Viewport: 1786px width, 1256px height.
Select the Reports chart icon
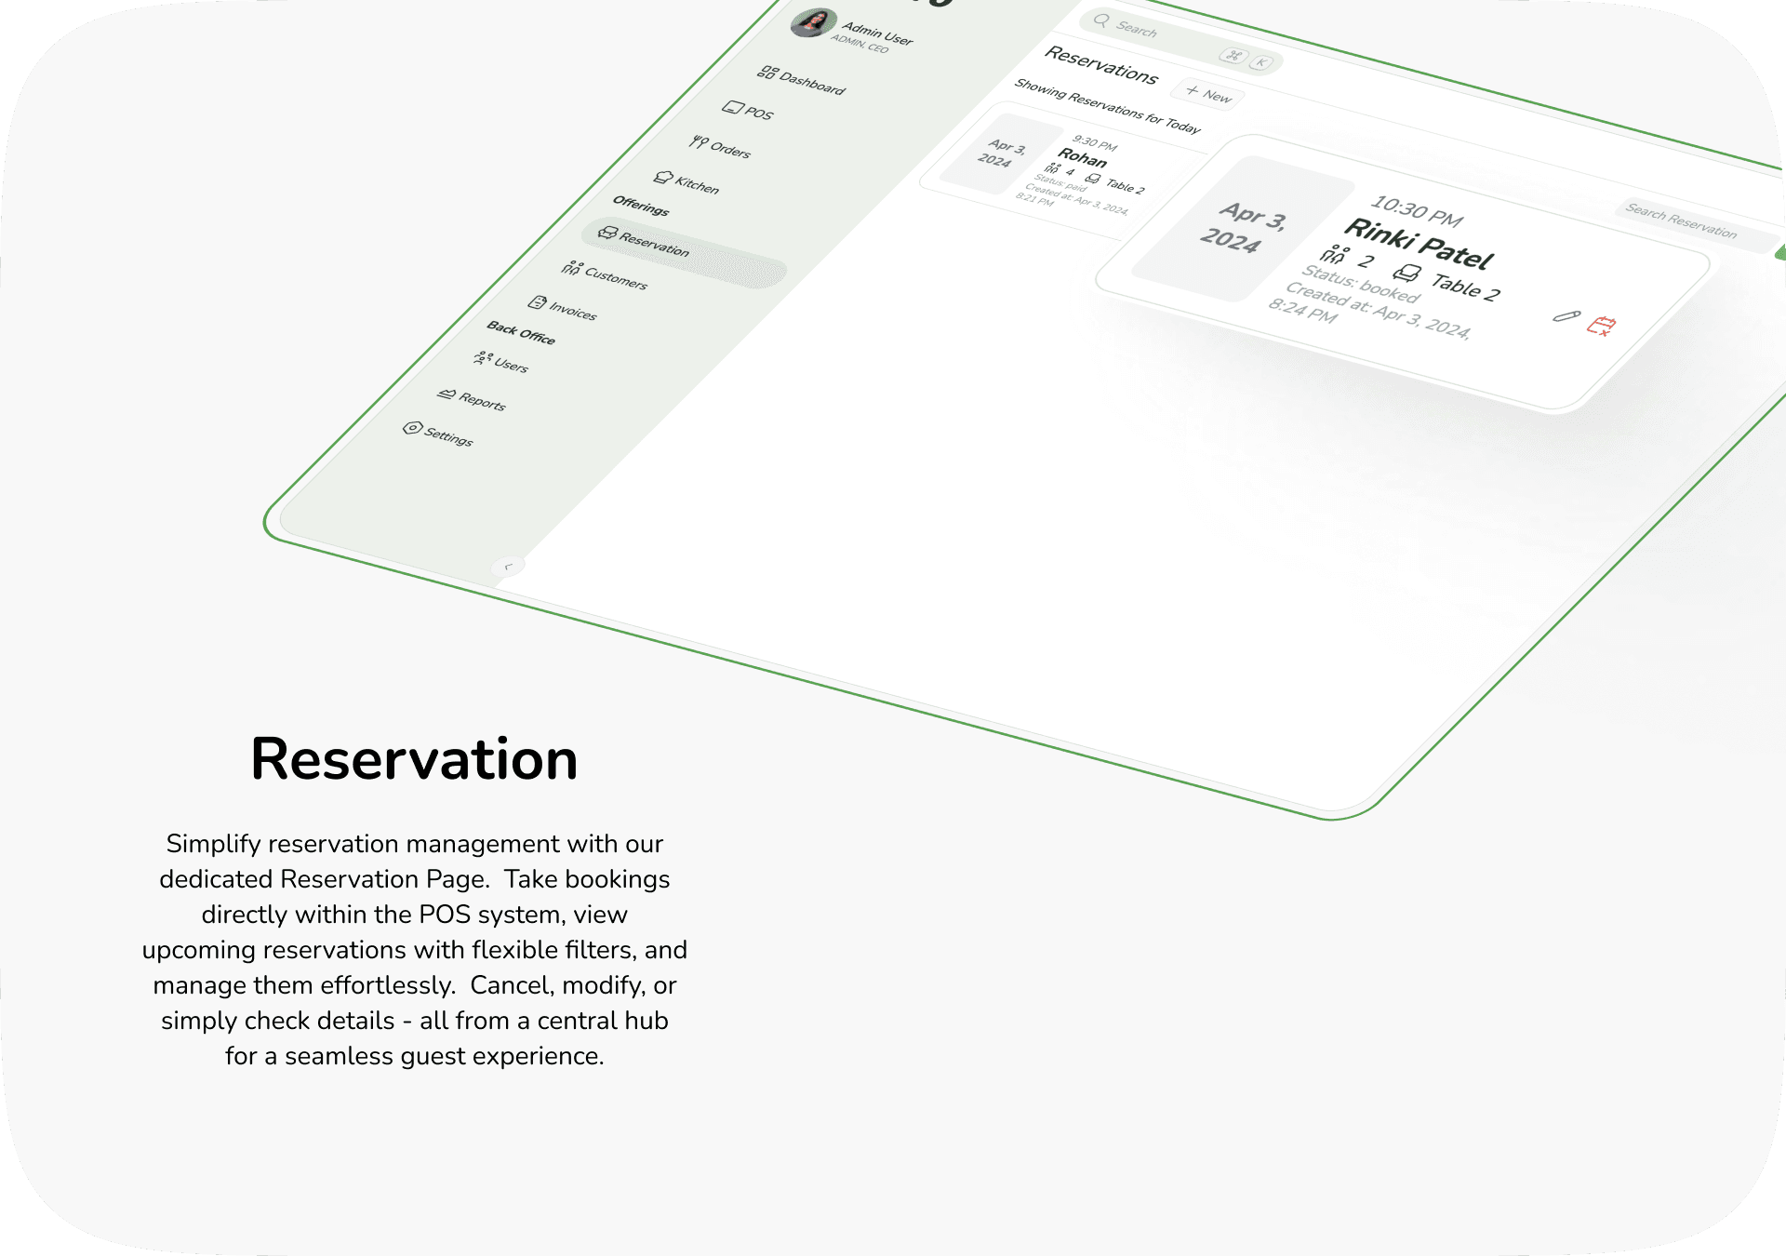pyautogui.click(x=446, y=394)
